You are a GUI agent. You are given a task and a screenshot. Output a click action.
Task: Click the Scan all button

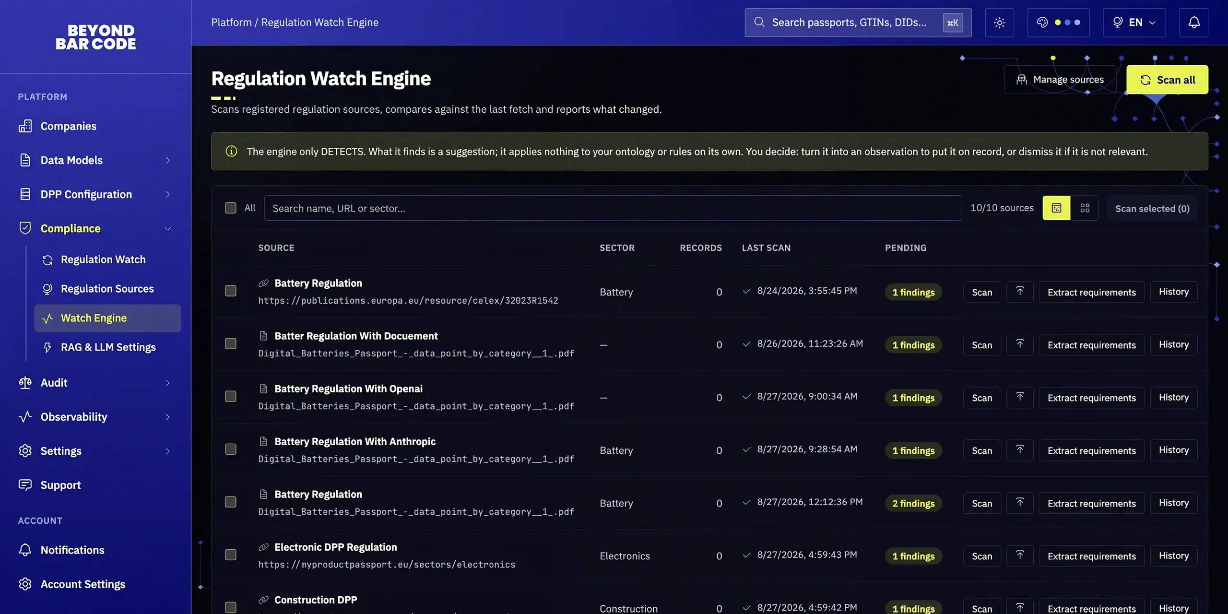[1167, 80]
